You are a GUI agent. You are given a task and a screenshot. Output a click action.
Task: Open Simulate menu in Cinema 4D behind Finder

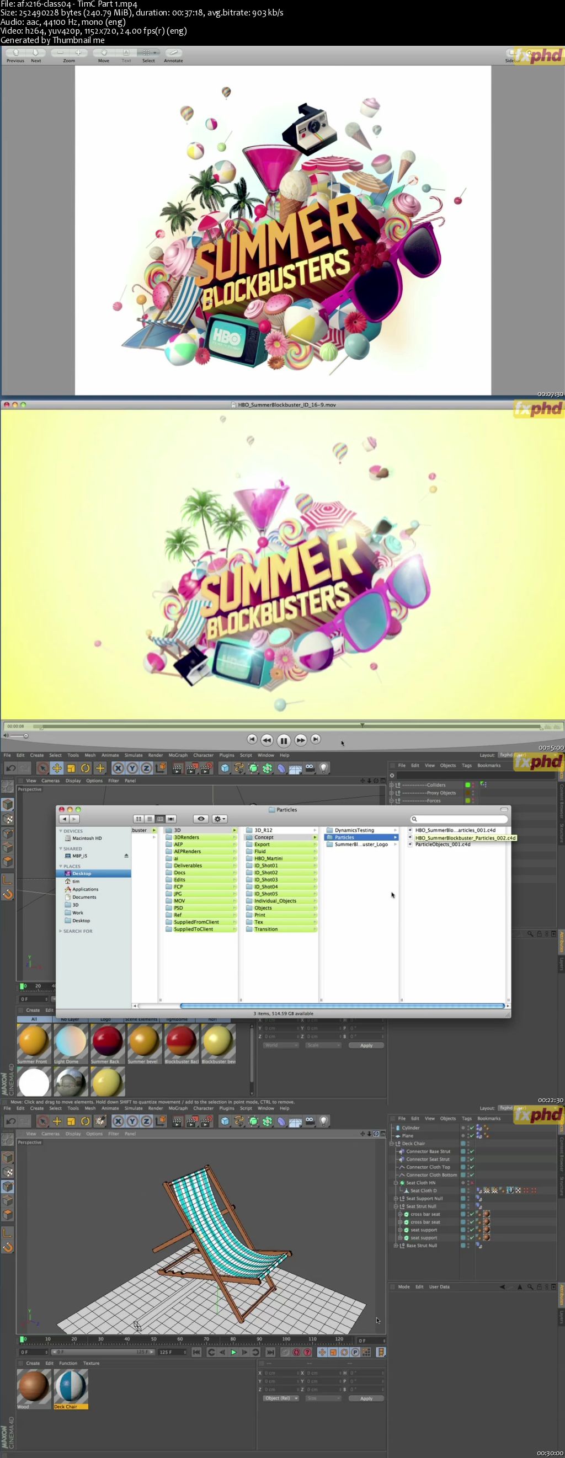[134, 755]
